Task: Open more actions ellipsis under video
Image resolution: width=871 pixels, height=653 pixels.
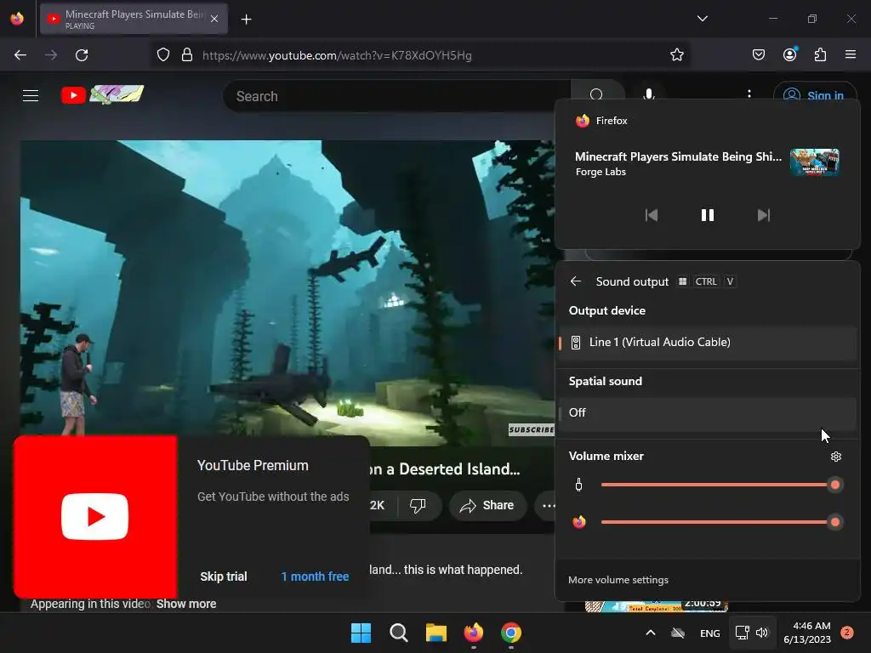Action: (548, 506)
